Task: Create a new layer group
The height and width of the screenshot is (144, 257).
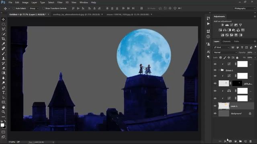Action: (240, 141)
